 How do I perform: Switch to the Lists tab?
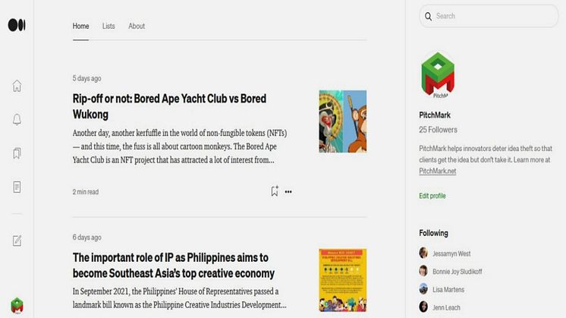[x=108, y=26]
